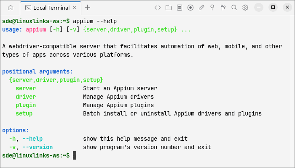
Task: Click 'Start an Appium server' description
Action: coord(120,88)
